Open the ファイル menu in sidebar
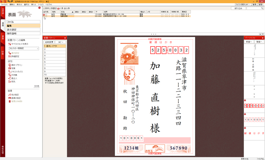265x160 pixels. click(23, 22)
